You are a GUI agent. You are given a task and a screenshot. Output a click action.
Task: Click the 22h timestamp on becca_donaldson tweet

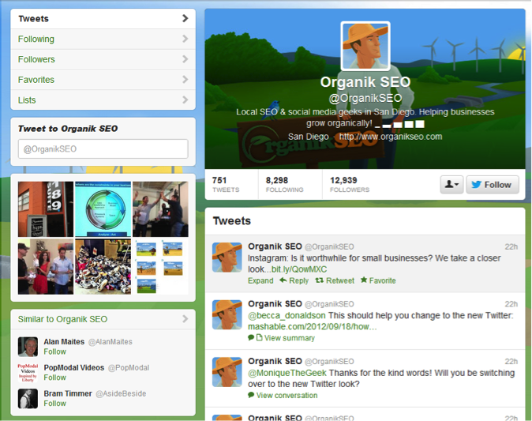coord(511,304)
